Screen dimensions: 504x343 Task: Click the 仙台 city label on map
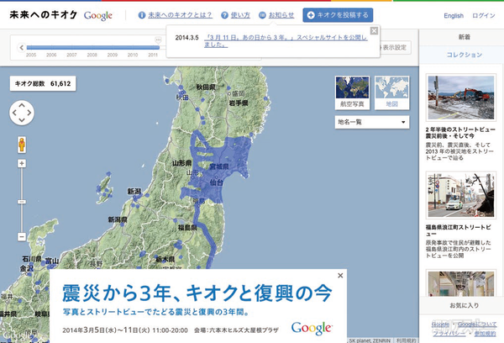click(x=216, y=182)
